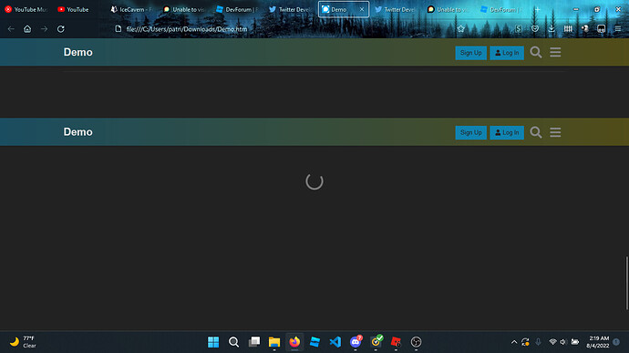This screenshot has width=629, height=353.
Task: Reload the Demo page
Action: pyautogui.click(x=60, y=29)
